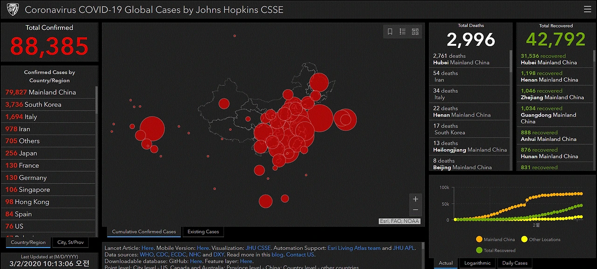This screenshot has height=269, width=597.
Task: Select Mainland China in country list
Action: pos(49,92)
